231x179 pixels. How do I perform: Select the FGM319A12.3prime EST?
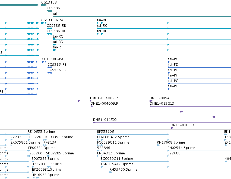click(117, 164)
